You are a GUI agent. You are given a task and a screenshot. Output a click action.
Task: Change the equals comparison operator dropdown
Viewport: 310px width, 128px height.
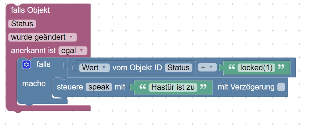[x=207, y=68]
